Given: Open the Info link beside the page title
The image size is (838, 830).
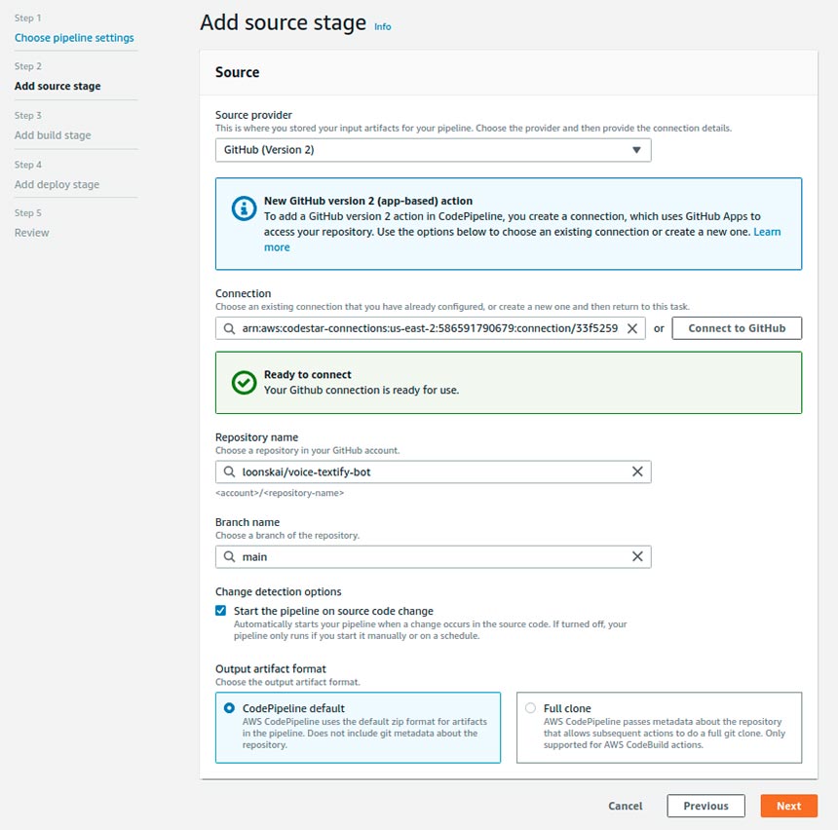Looking at the screenshot, I should coord(383,26).
